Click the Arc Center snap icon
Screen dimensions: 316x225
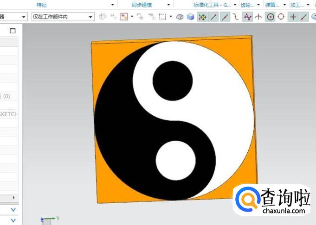click(x=270, y=17)
